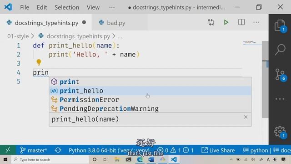Open the Selection menu
This screenshot has width=291, height=164.
[67, 7]
